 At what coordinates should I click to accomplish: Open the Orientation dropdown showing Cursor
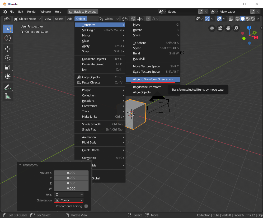tap(68, 200)
